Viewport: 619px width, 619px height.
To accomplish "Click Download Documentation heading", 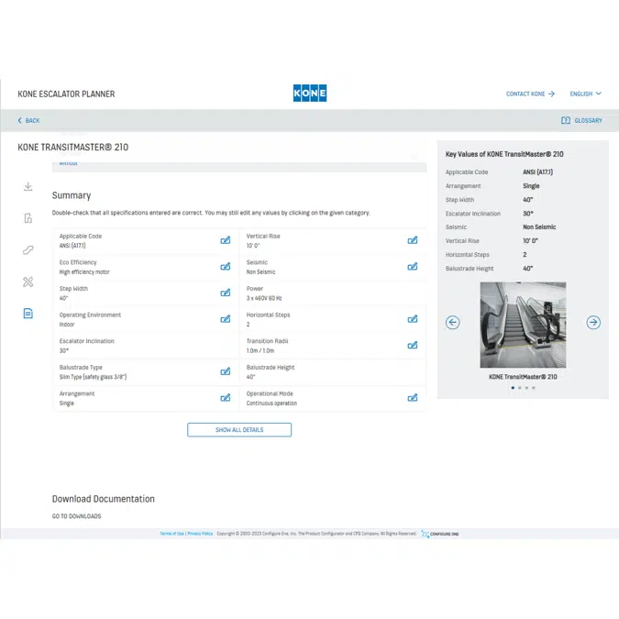I will click(x=104, y=499).
